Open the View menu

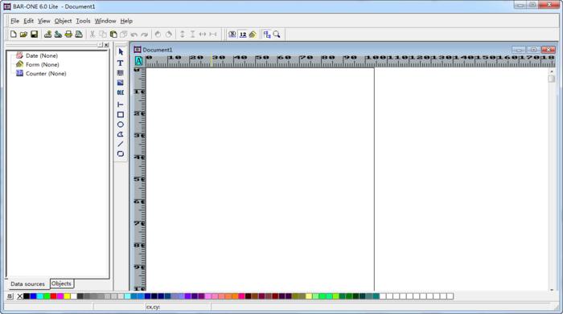(x=43, y=21)
